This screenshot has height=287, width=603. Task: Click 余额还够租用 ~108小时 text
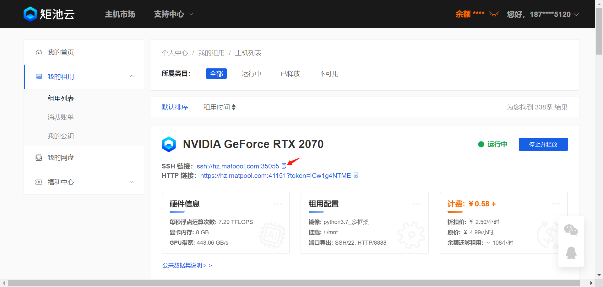click(x=480, y=243)
